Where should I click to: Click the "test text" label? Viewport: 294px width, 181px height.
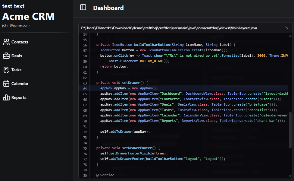13,6
